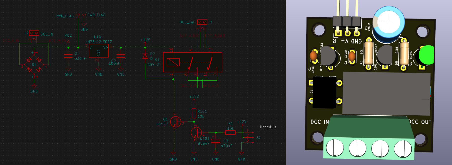Screen dimensions: 452x165
Task: Click the DCC OUT silkscreen text
Action: click(x=420, y=122)
